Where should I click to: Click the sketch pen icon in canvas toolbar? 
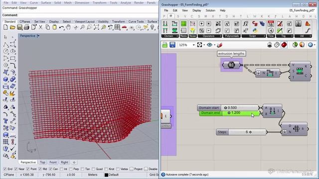pos(219,45)
